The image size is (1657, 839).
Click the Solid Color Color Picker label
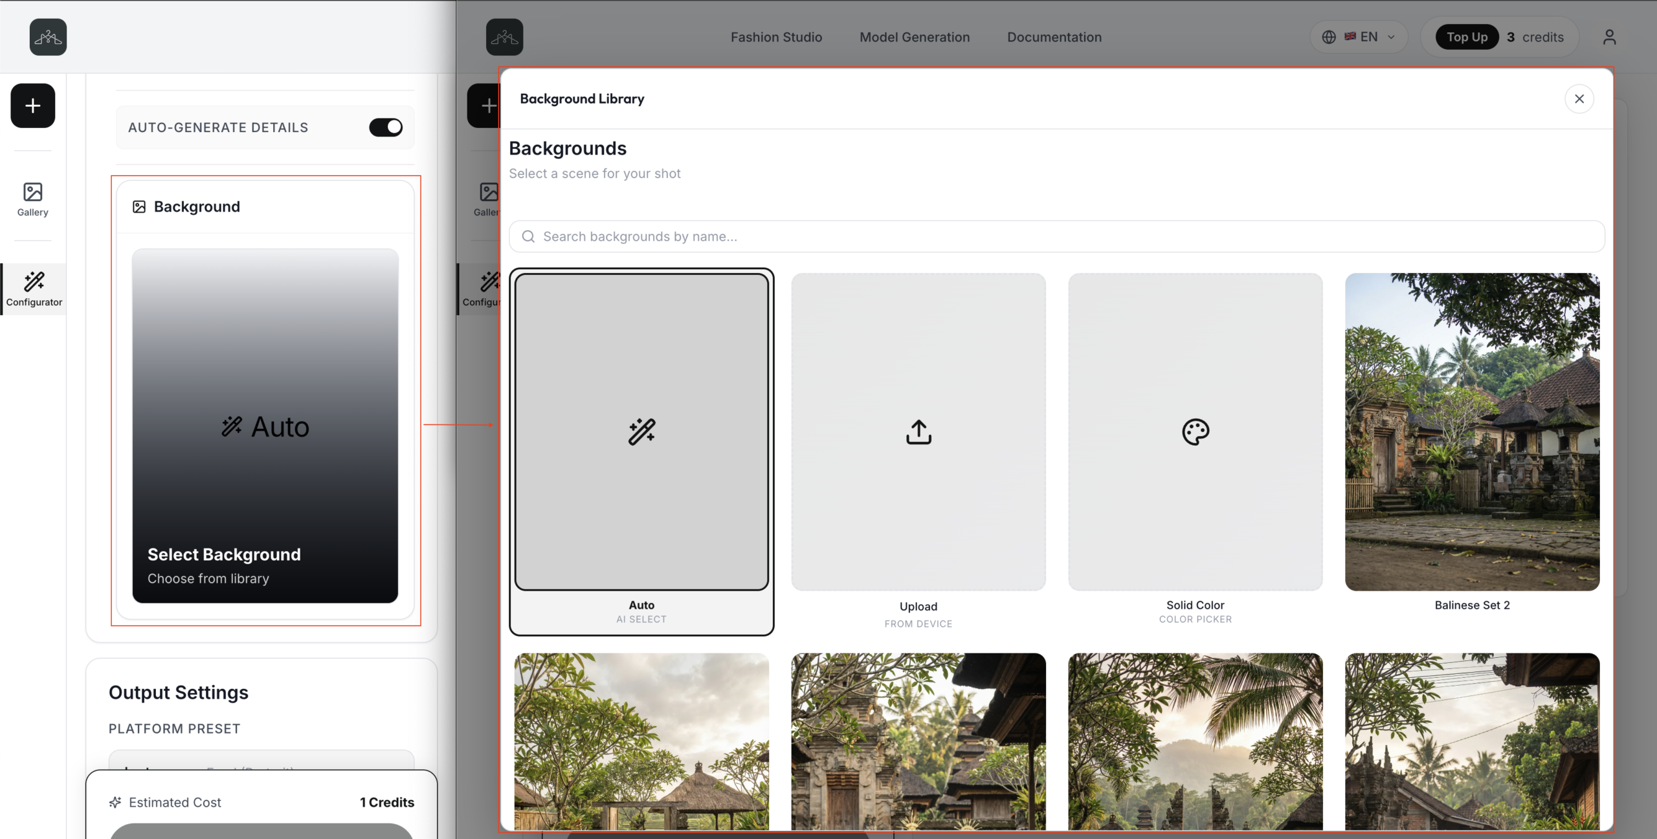(1195, 611)
